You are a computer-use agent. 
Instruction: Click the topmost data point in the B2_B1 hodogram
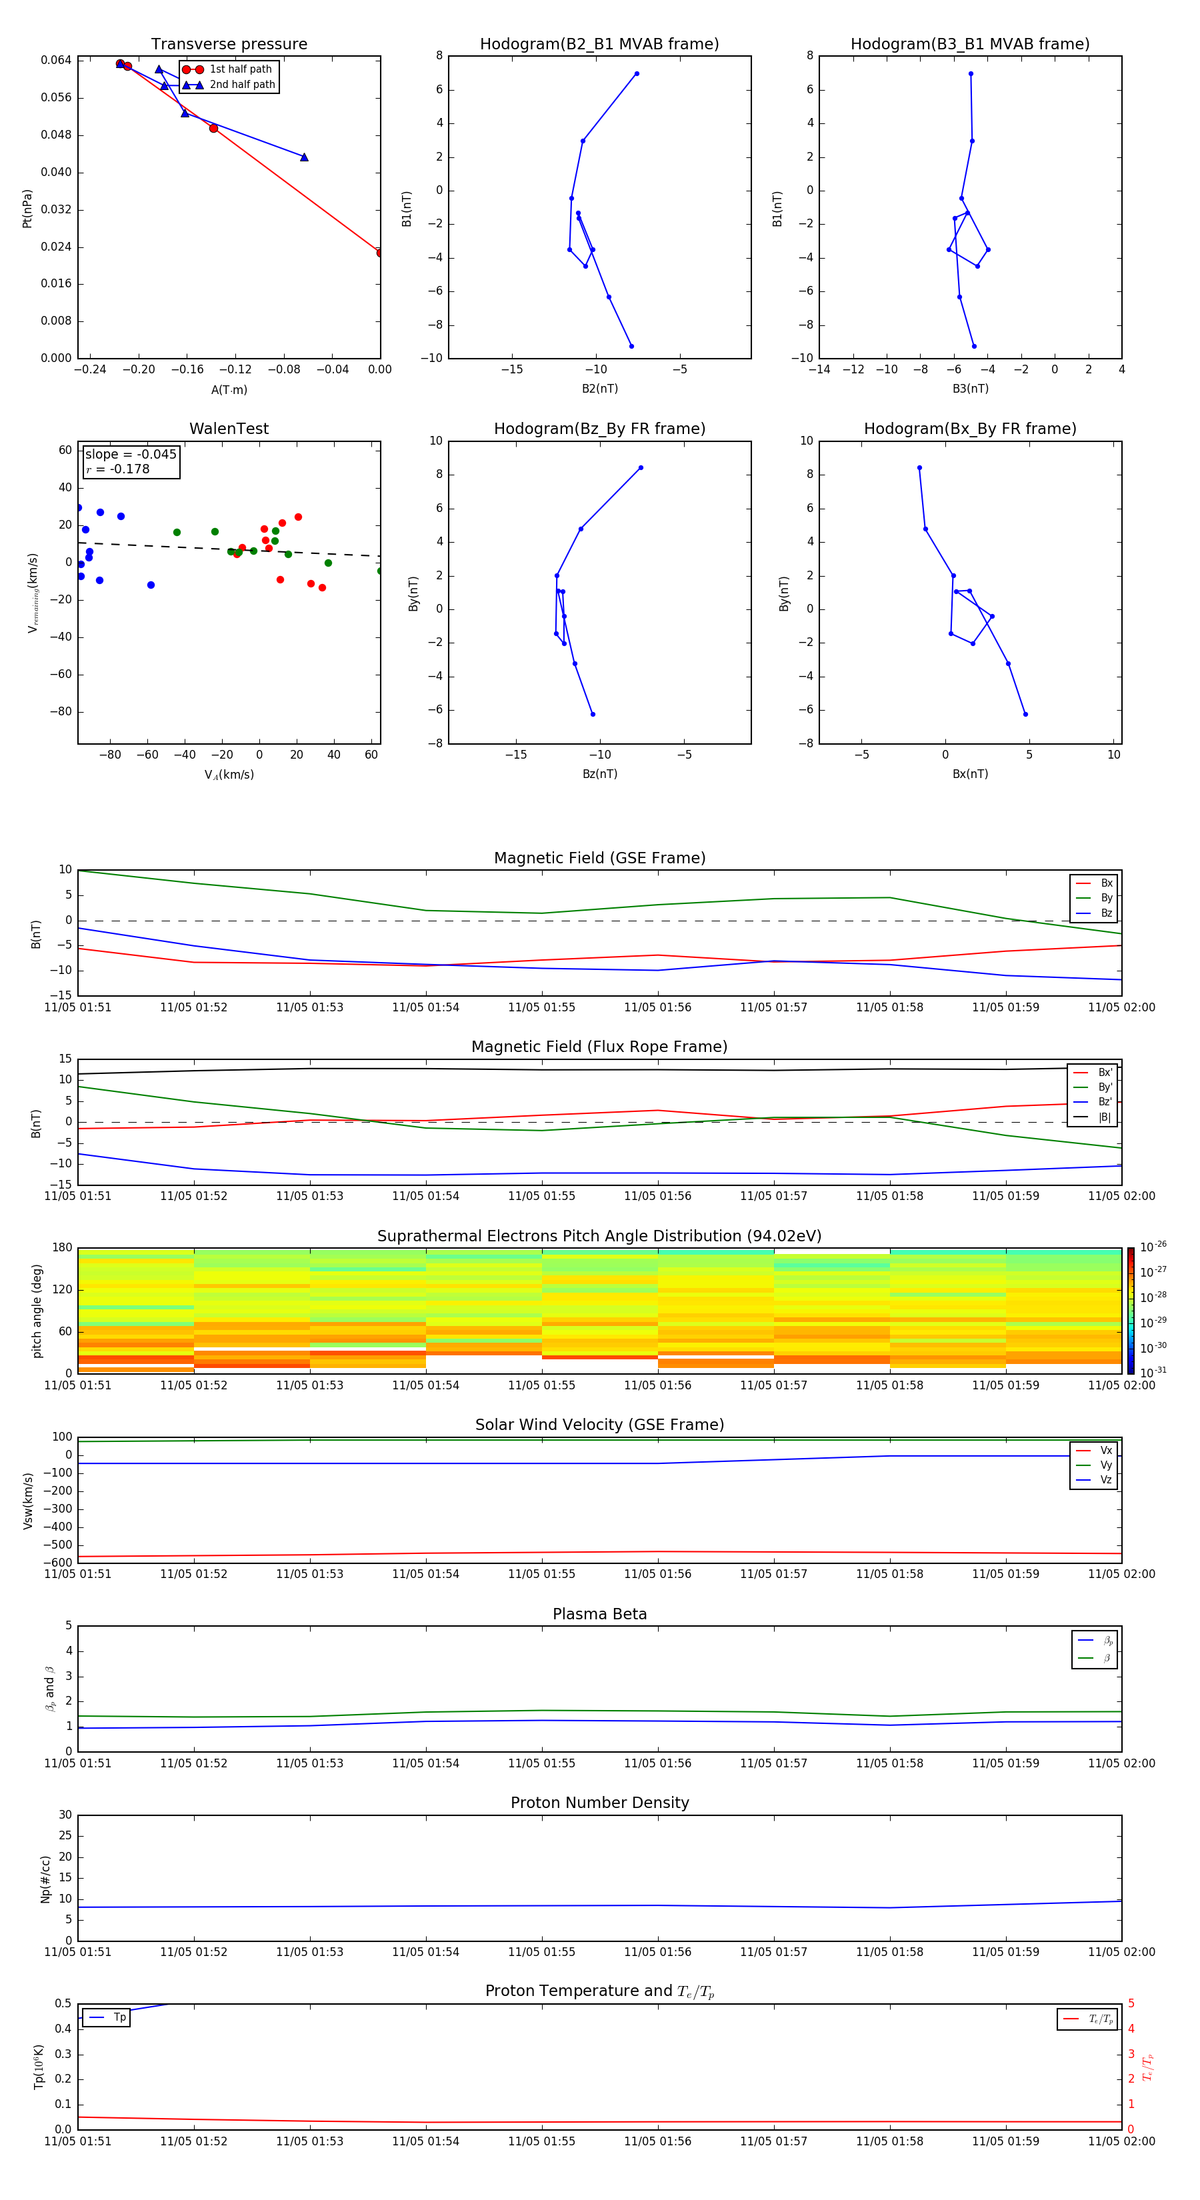636,73
